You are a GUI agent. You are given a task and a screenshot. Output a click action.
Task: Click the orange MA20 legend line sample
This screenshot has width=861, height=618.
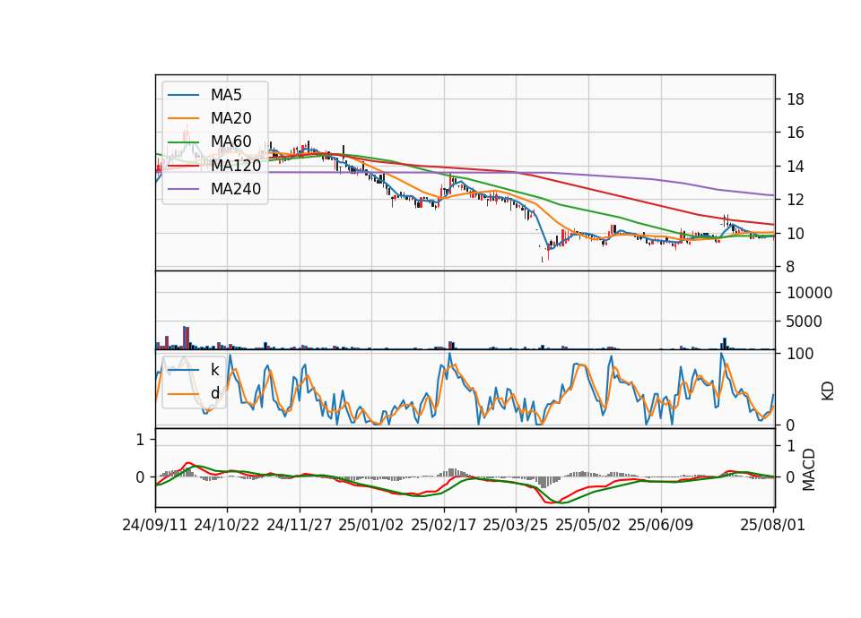tap(183, 118)
